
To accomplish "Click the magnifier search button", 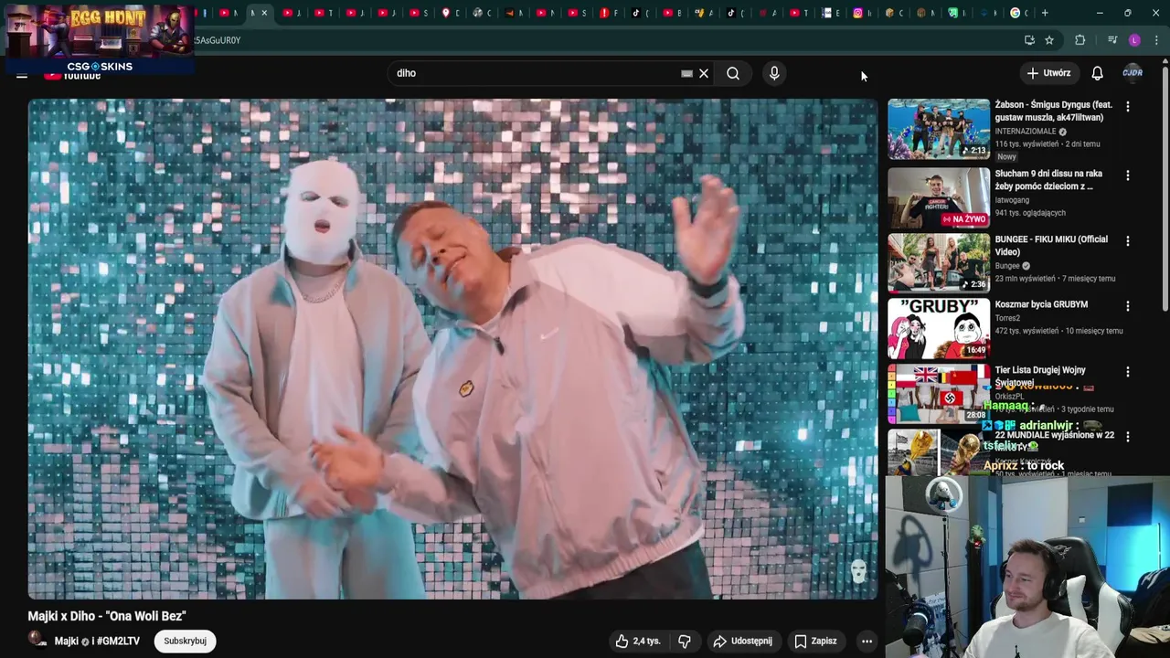I will pos(733,73).
